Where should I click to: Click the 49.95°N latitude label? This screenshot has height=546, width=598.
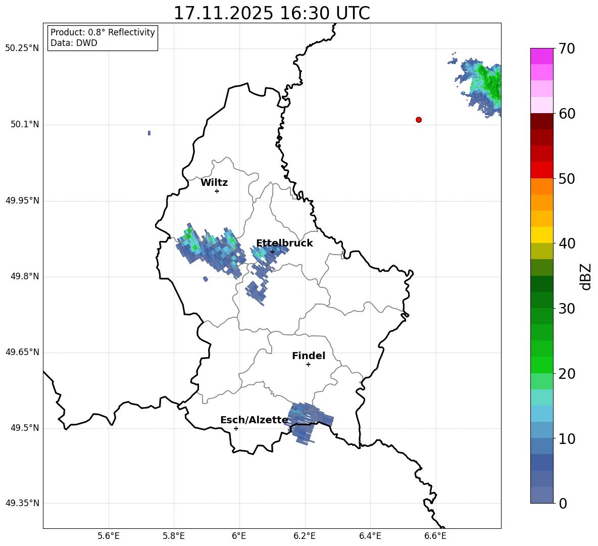coord(22,201)
